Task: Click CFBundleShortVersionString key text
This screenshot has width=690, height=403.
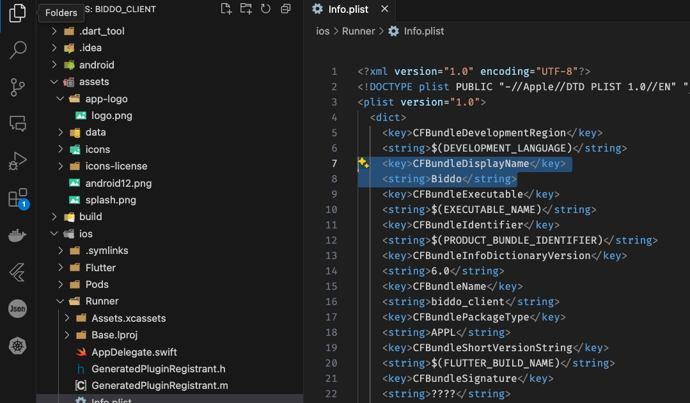Action: (492, 347)
